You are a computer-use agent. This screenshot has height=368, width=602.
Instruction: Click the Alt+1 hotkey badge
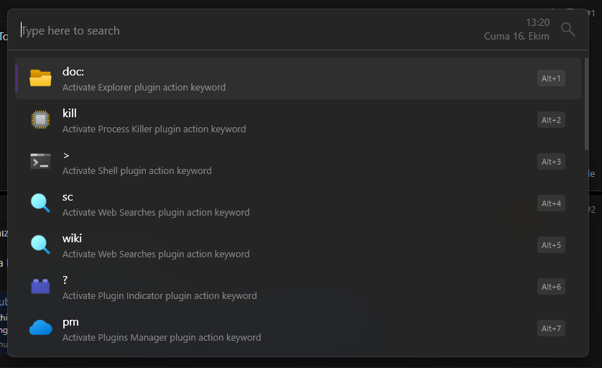(551, 78)
